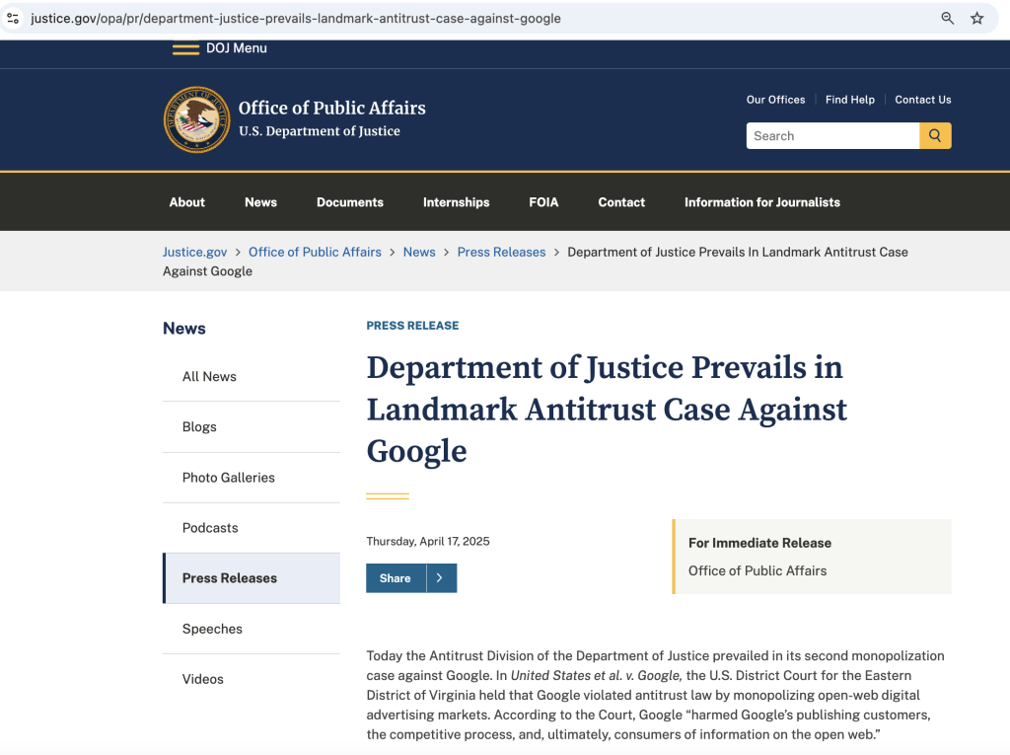
Task: Click the Department of Justice seal logo
Action: click(196, 119)
